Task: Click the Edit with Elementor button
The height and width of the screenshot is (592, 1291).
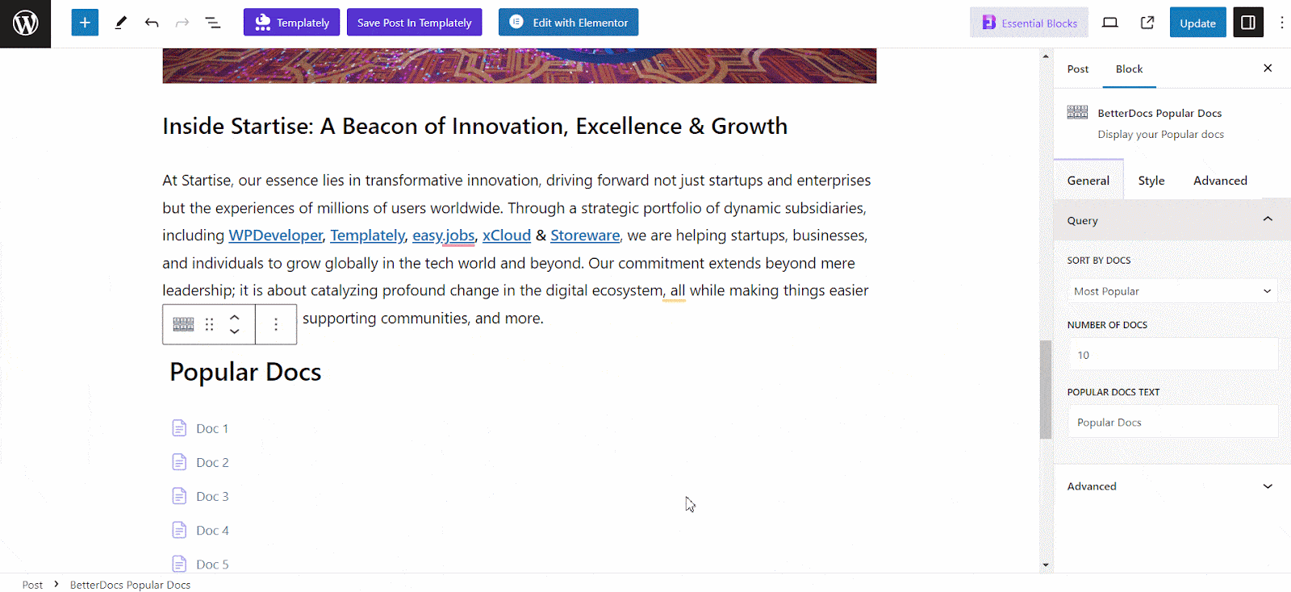Action: pos(568,23)
